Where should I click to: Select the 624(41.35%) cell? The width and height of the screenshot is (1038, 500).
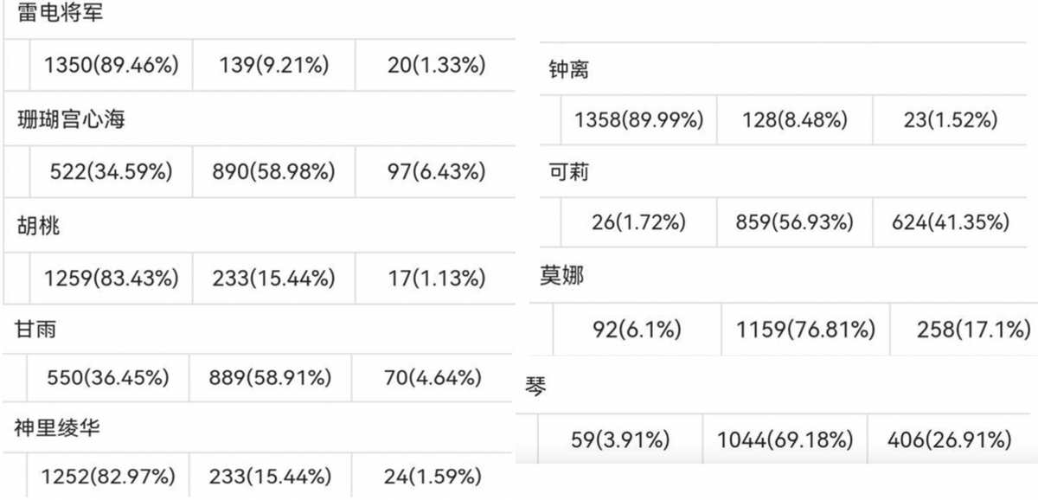click(x=951, y=222)
